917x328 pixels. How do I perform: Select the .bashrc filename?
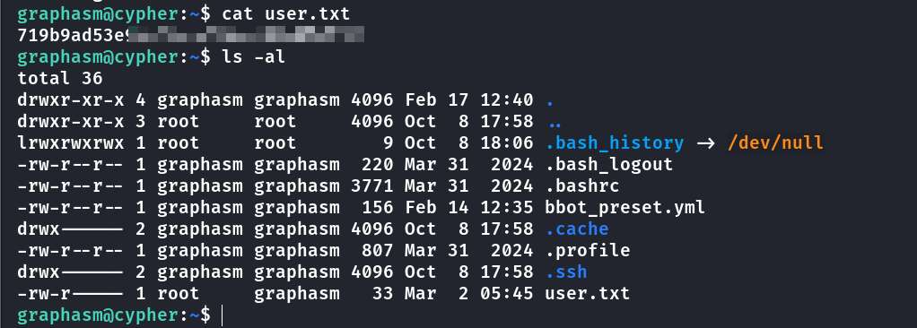[x=582, y=186]
